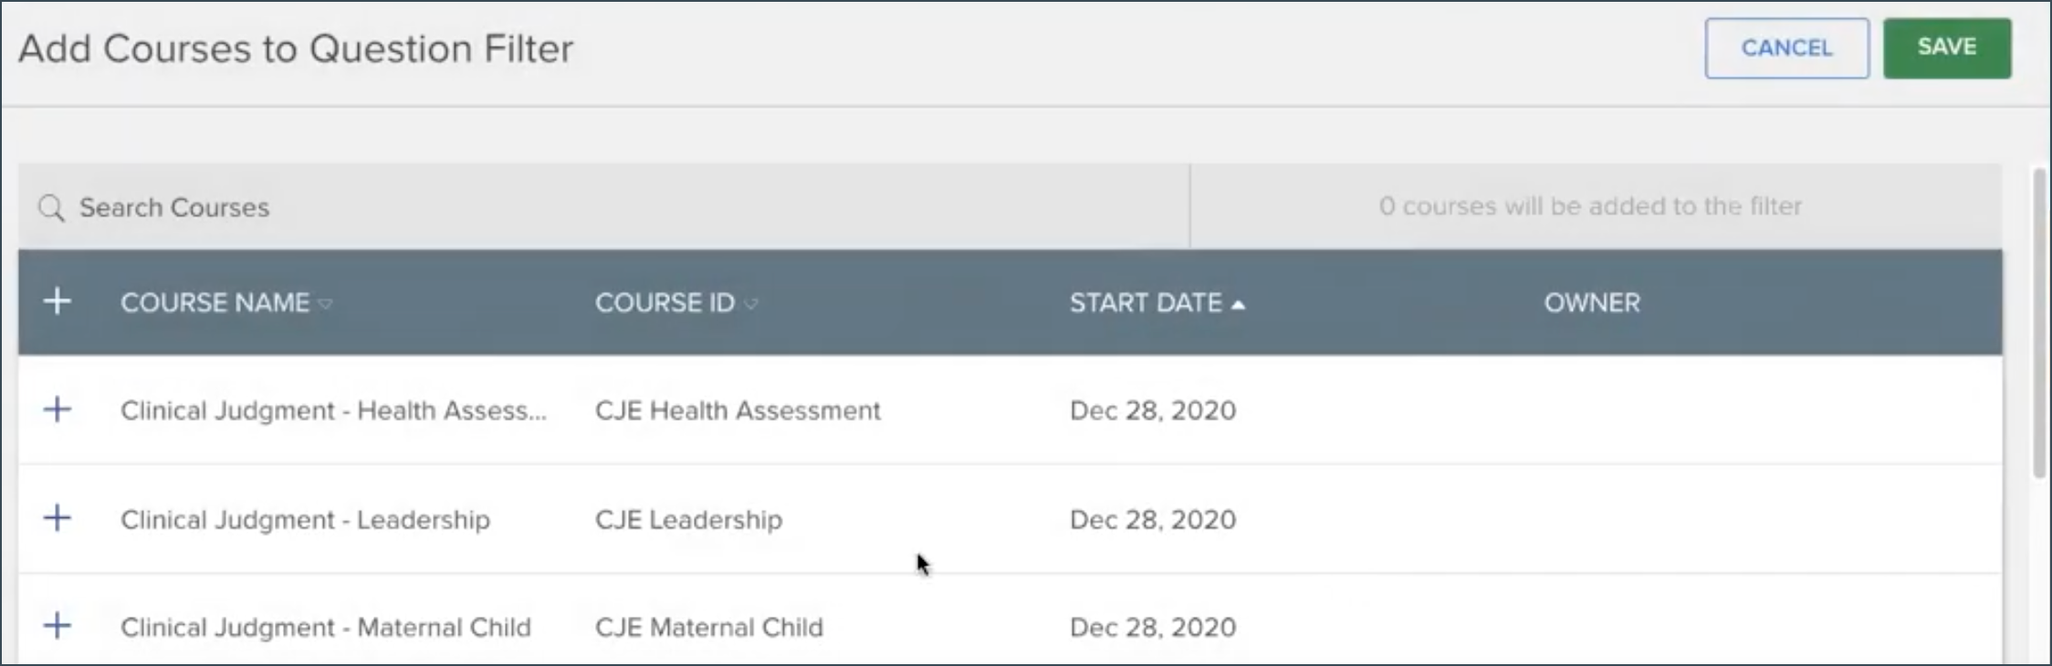Select the OWNER column header

click(1592, 302)
